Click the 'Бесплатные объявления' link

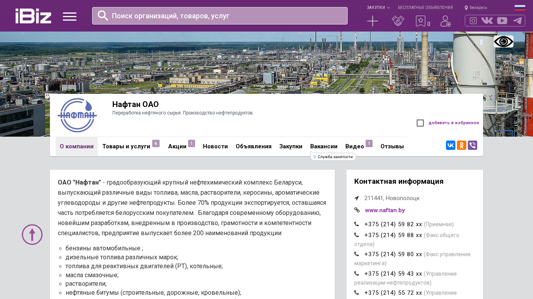tap(425, 8)
